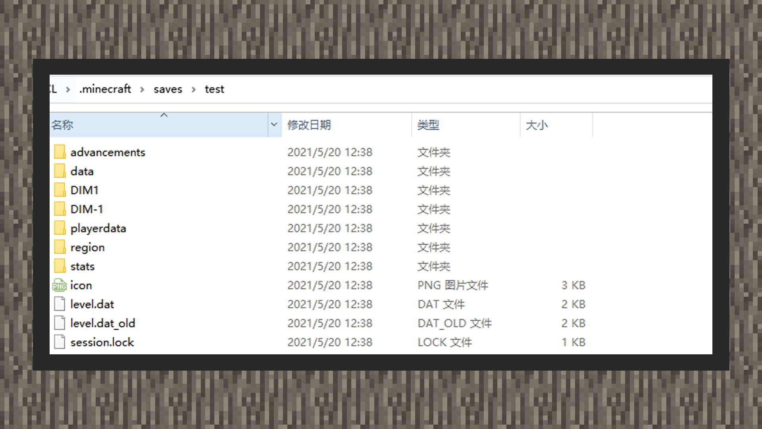762x429 pixels.
Task: Open the name column filter dropdown arrow
Action: (274, 125)
